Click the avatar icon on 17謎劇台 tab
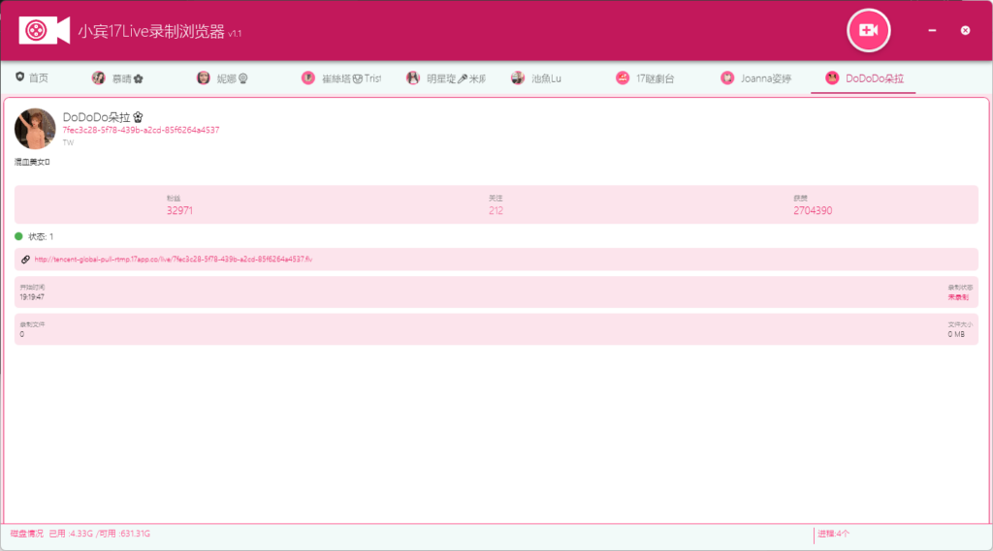 tap(623, 78)
